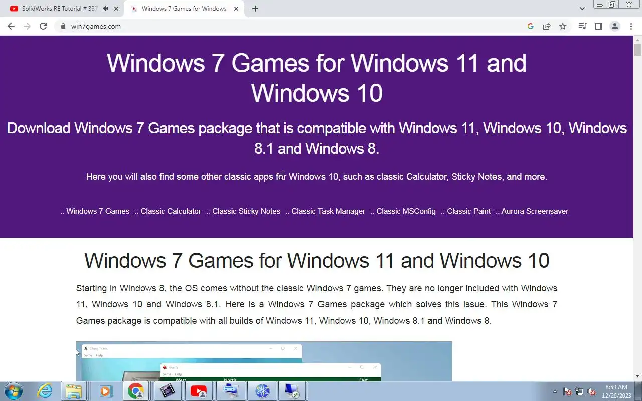The height and width of the screenshot is (401, 642).
Task: Open the Chrome three-dot menu
Action: (630, 26)
